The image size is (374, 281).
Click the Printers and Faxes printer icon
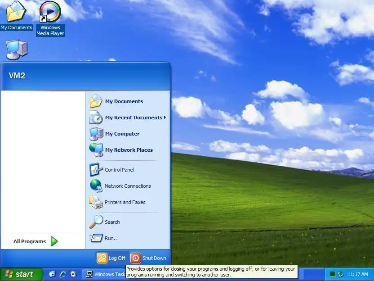click(96, 202)
